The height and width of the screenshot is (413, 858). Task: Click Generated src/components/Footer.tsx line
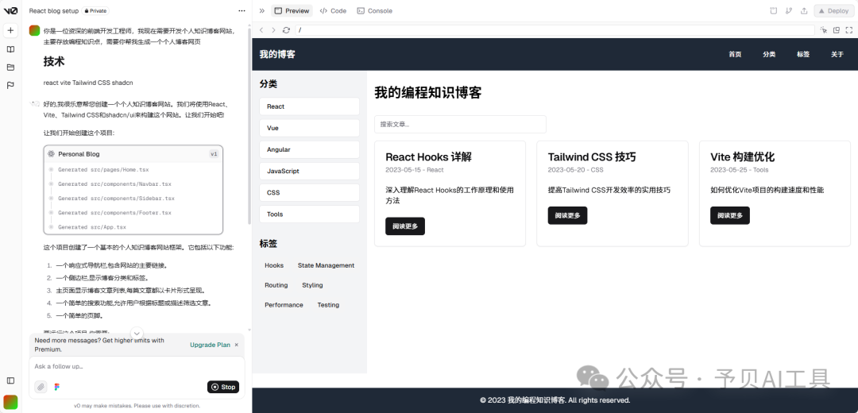(114, 212)
